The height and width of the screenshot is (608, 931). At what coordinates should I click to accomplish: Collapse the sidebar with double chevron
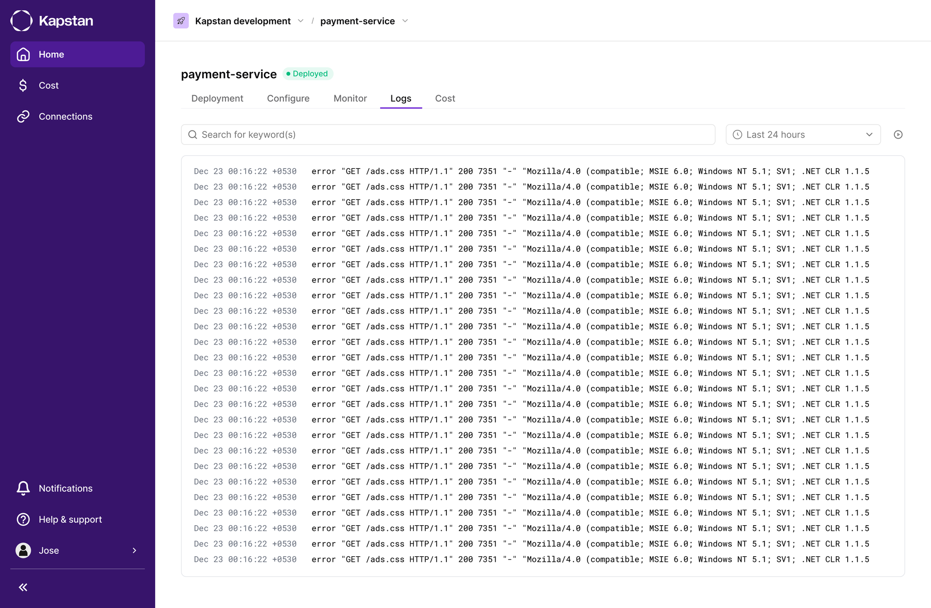coord(23,587)
